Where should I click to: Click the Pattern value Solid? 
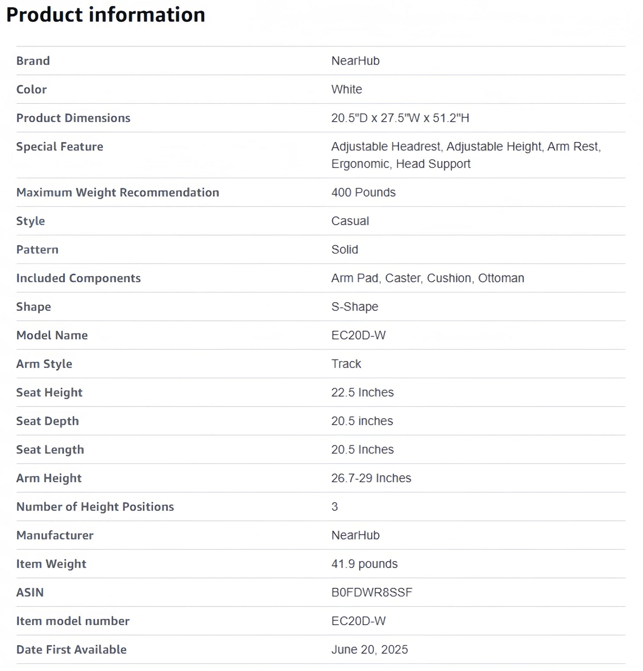[x=344, y=249]
